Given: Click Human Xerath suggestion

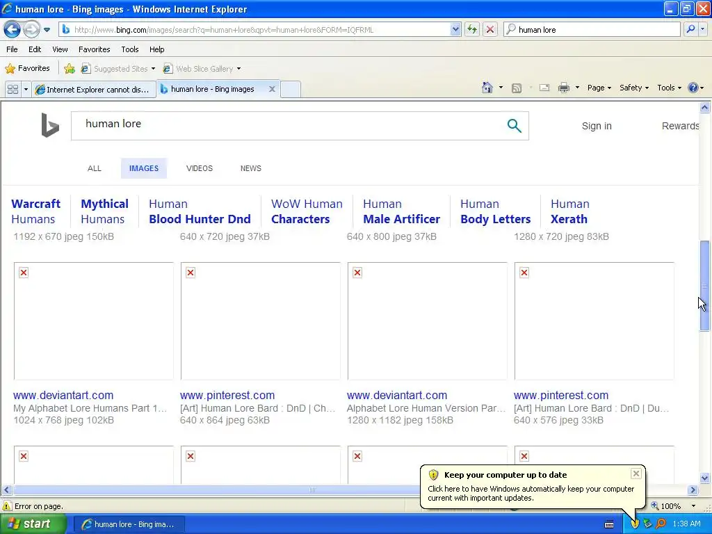Looking at the screenshot, I should (570, 211).
